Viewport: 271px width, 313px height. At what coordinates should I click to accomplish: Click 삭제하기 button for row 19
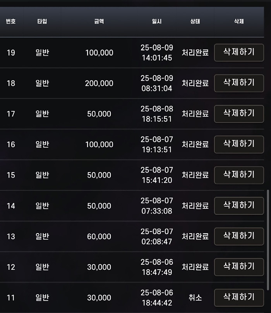(x=239, y=52)
